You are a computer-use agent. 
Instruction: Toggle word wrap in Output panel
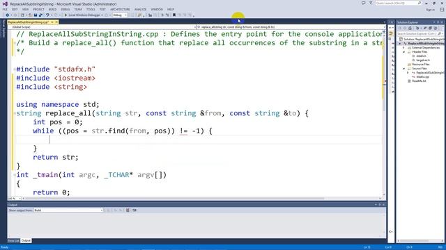point(134,210)
